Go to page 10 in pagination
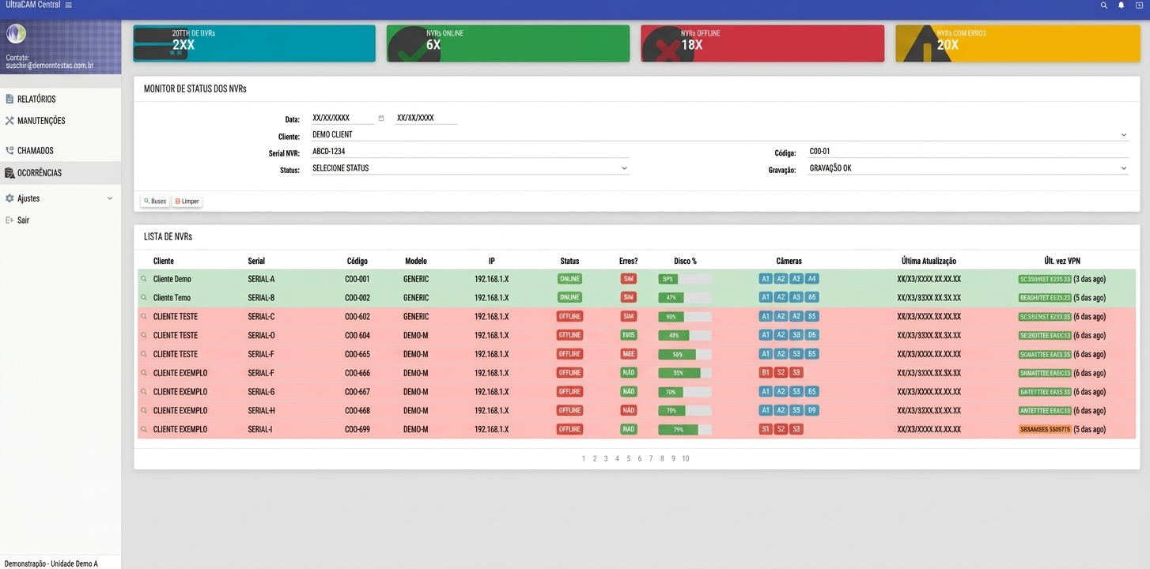Viewport: 1150px width, 569px height. [686, 458]
